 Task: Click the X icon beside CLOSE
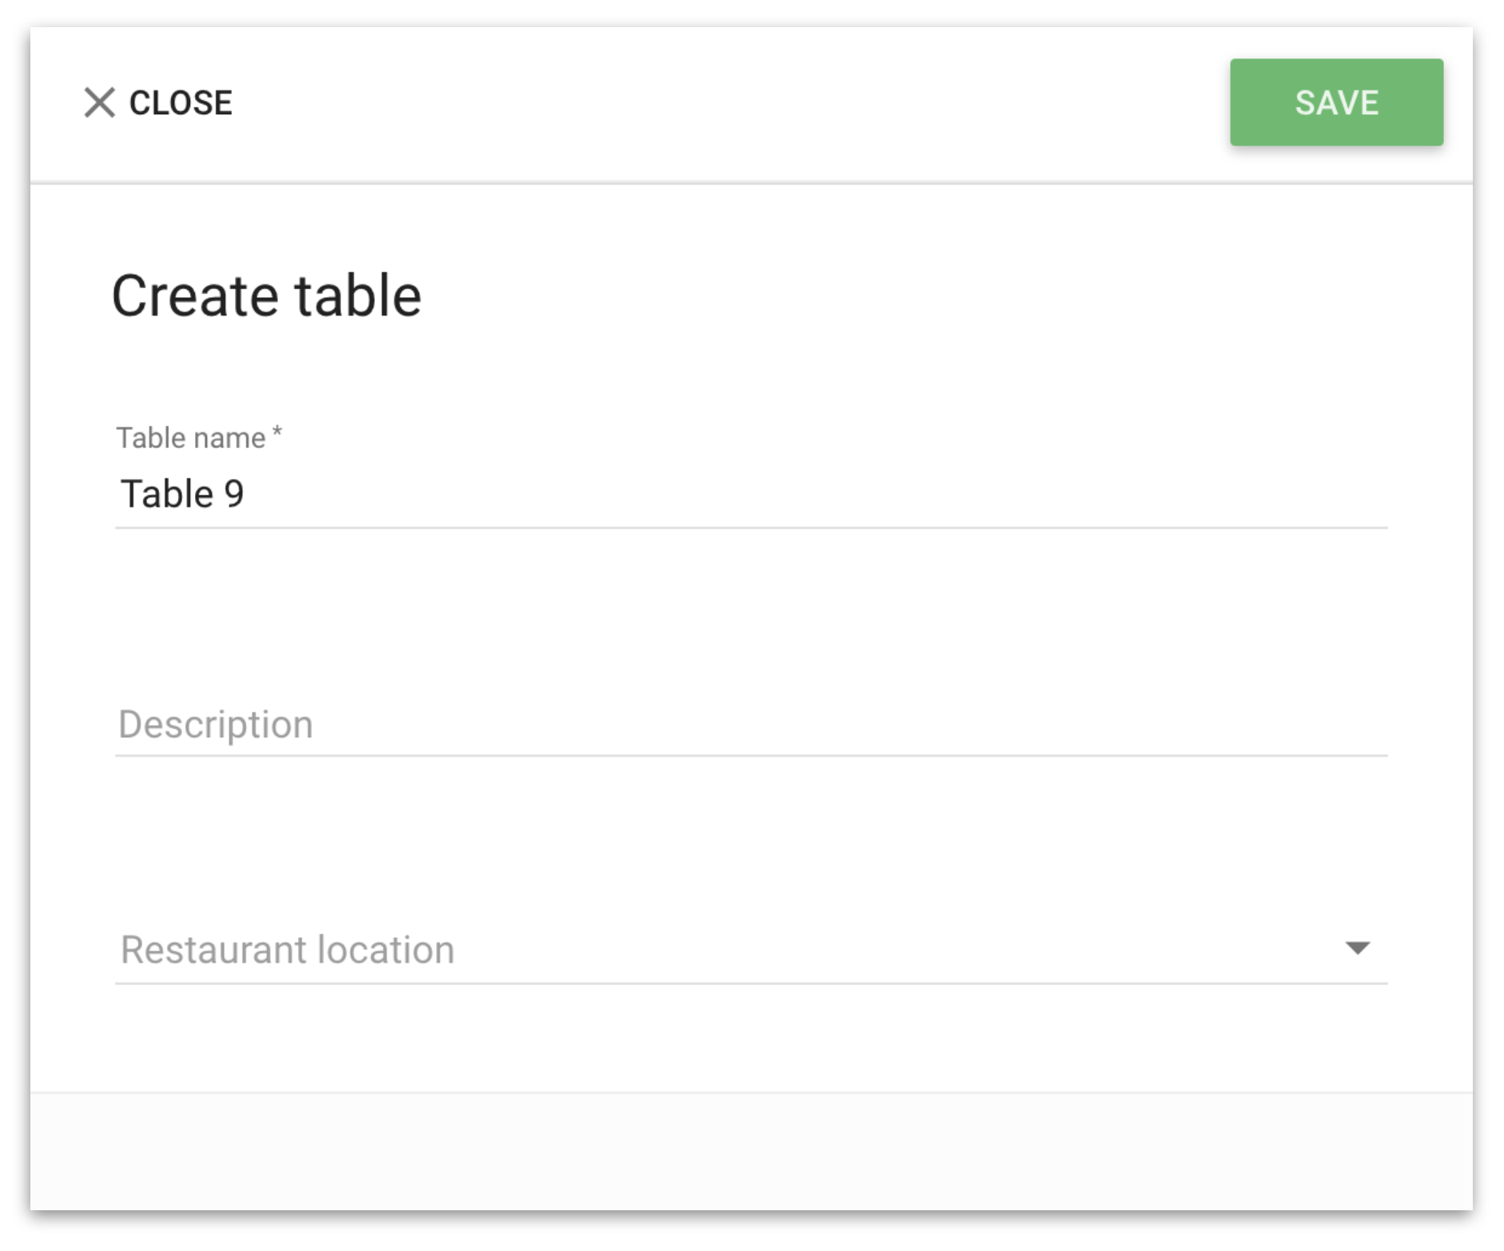100,103
